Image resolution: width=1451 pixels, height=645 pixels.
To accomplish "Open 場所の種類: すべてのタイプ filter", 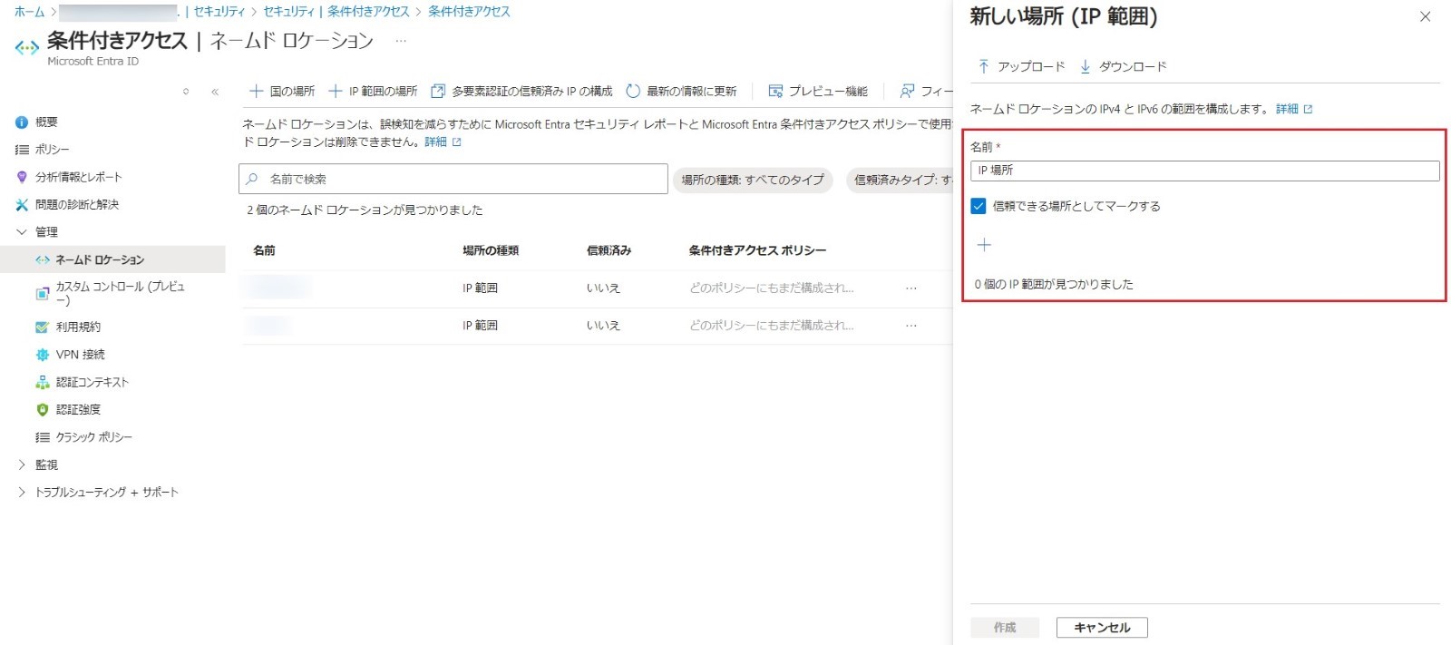I will point(753,180).
